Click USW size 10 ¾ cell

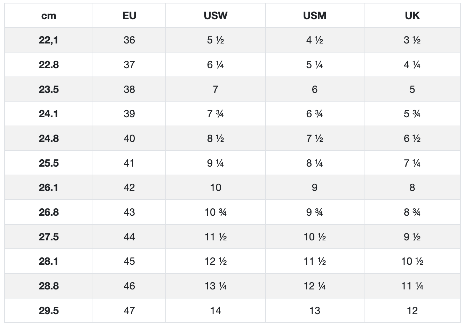(215, 212)
